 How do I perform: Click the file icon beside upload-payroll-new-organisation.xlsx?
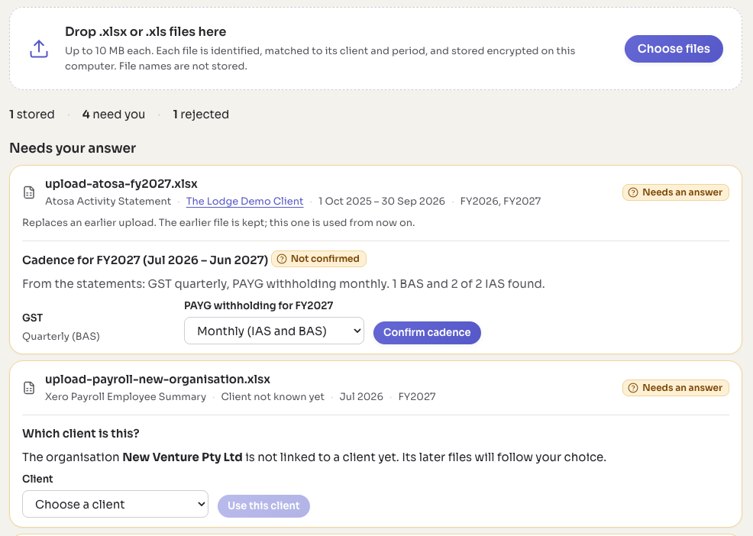coord(29,388)
